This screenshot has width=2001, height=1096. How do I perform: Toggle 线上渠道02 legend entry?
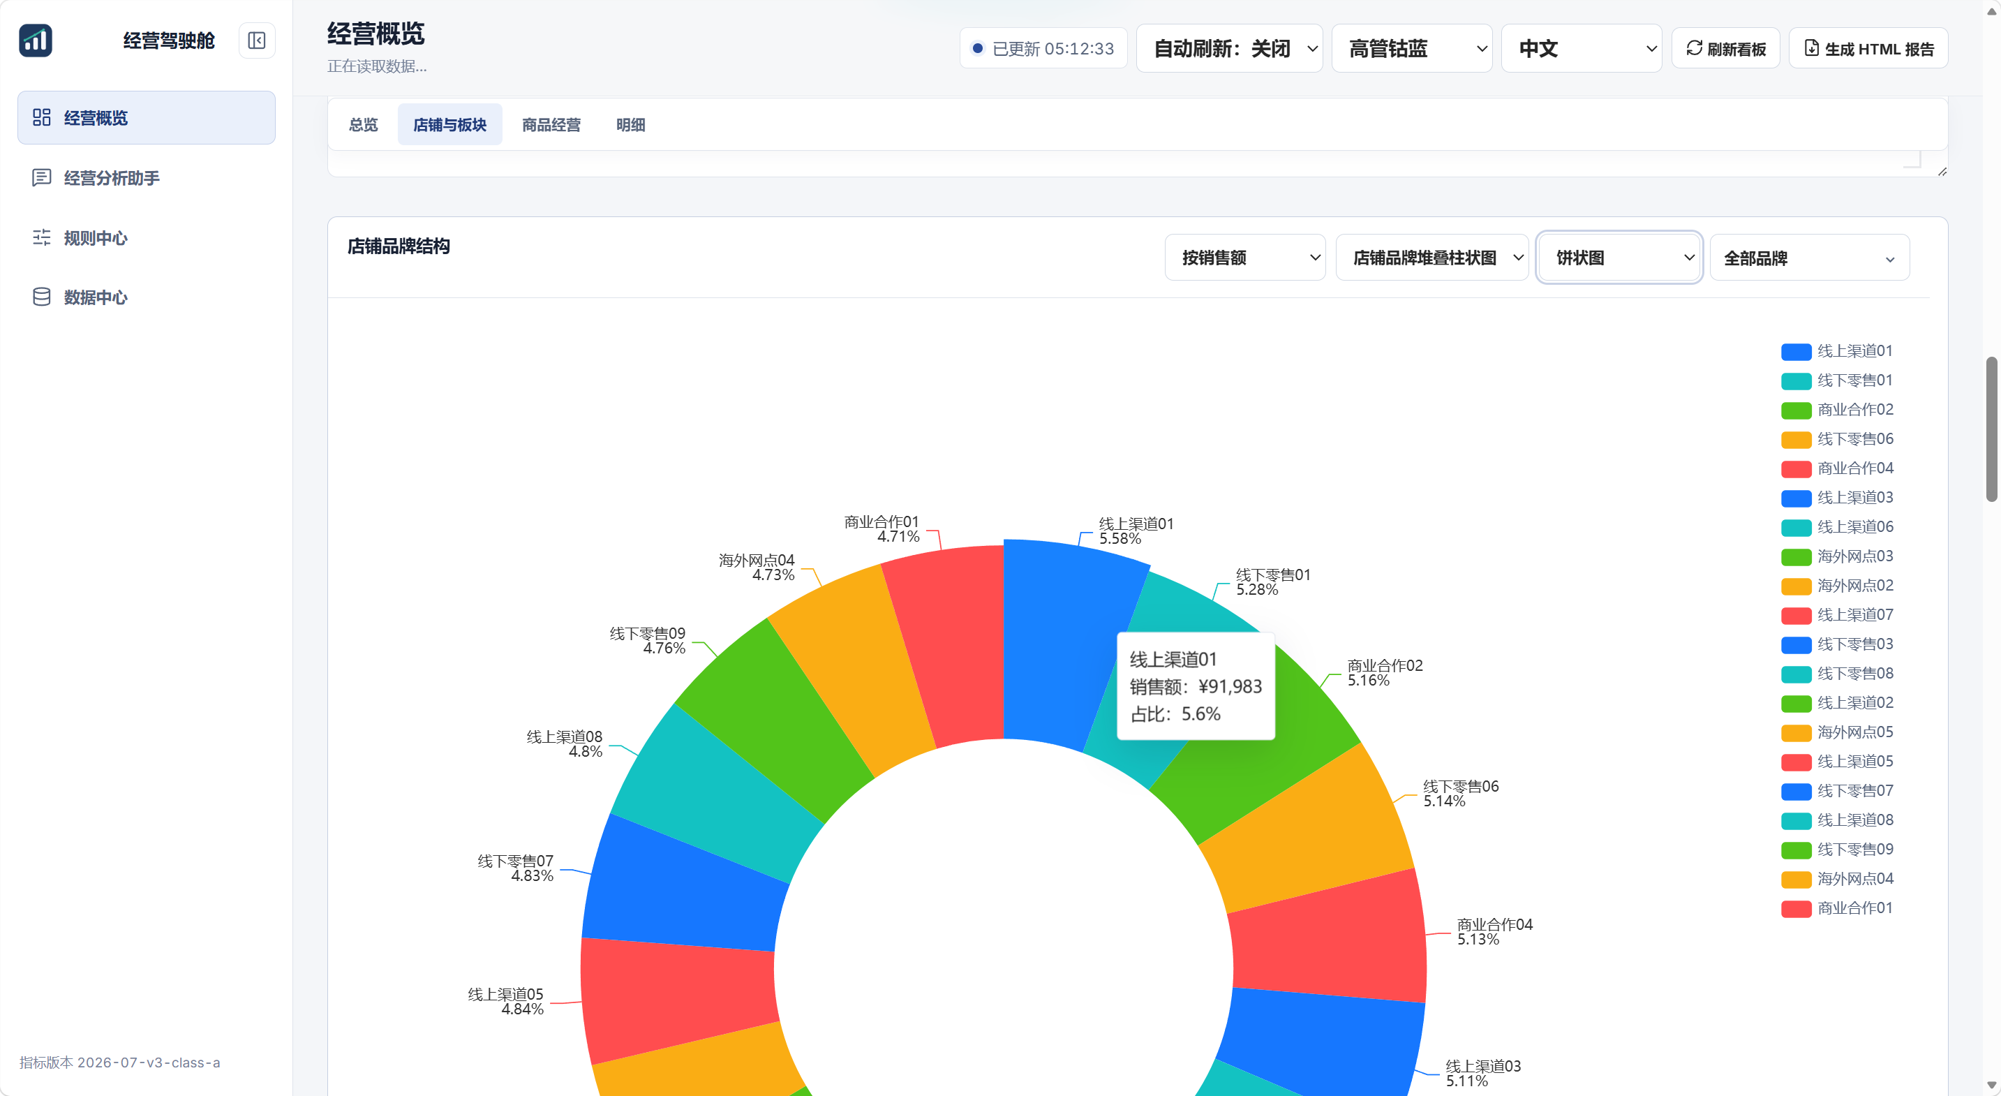(1837, 703)
